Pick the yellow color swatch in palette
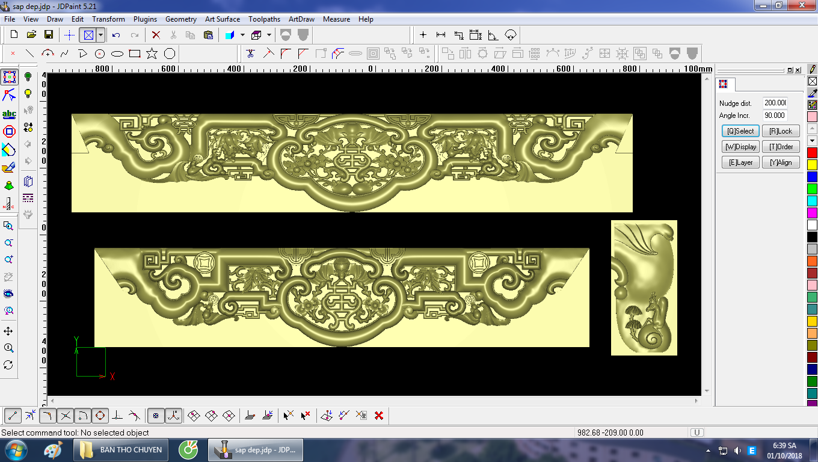 pos(812,164)
